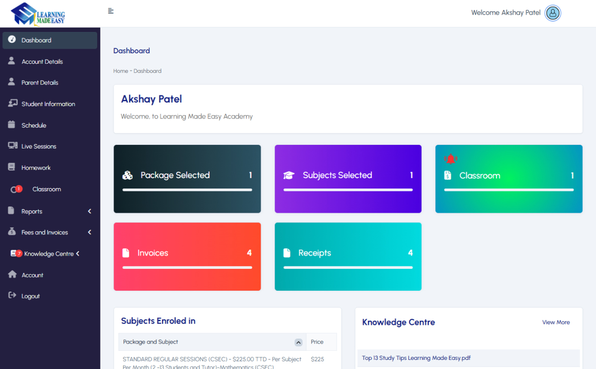The image size is (596, 369).
Task: Click the Live Sessions monitor icon
Action: [x=12, y=146]
